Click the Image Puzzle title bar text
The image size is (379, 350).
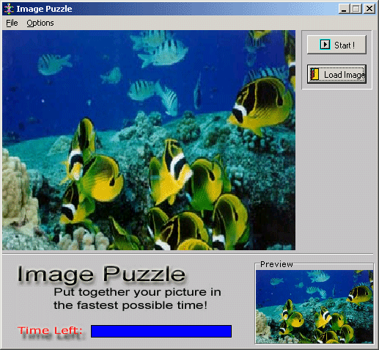[44, 9]
